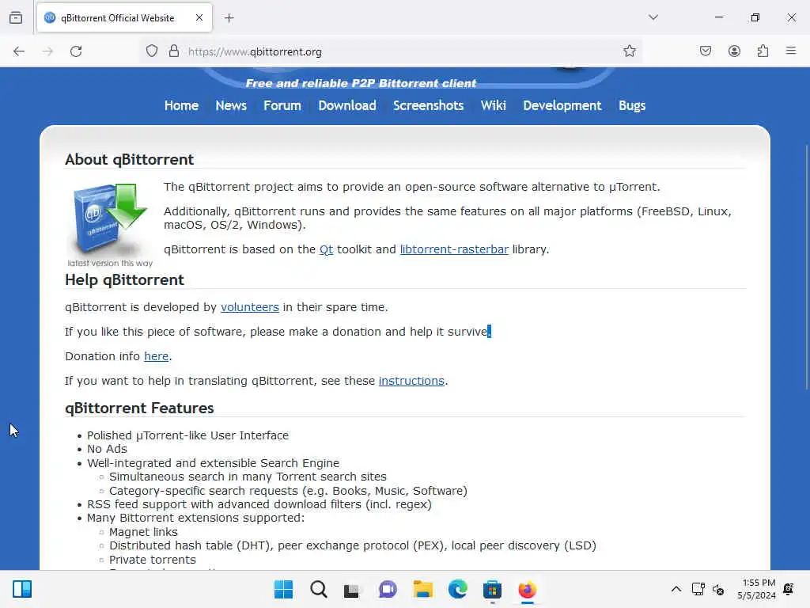Viewport: 810px width, 608px height.
Task: Close the qBittorrent Official Website tab
Action: coord(199,18)
